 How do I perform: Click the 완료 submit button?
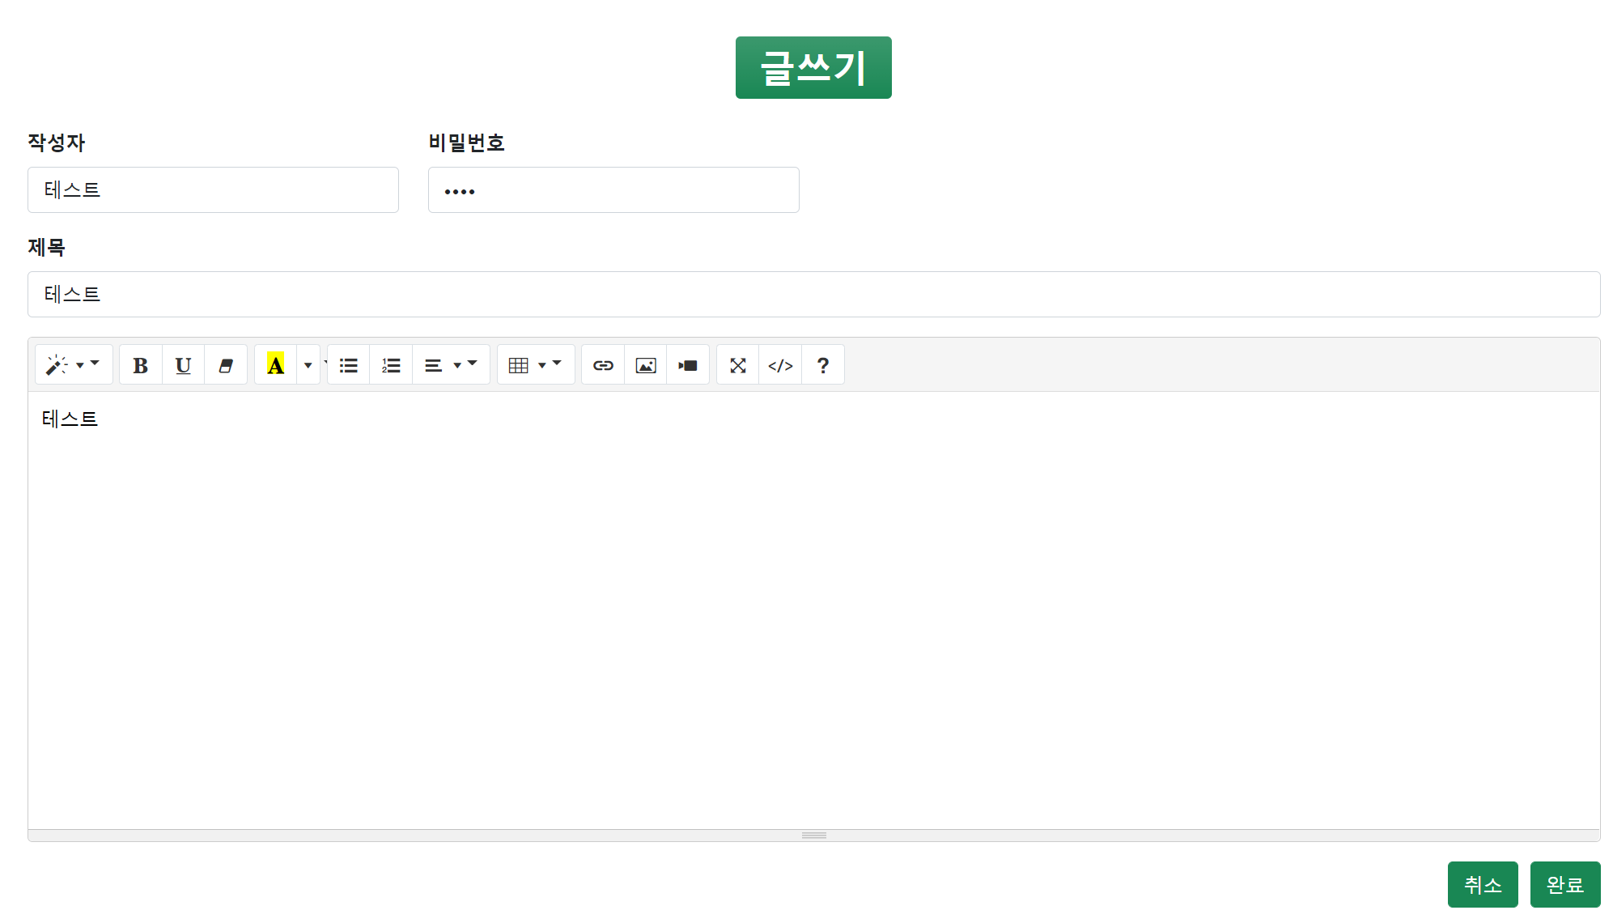click(1564, 884)
